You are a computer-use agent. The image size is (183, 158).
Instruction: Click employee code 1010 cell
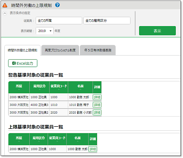click(59, 105)
